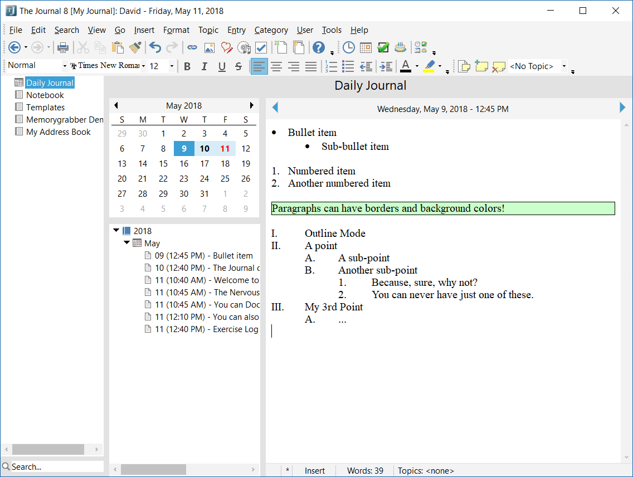Decrease the paragraph indent
Viewport: 633px width, 477px height.
click(366, 66)
